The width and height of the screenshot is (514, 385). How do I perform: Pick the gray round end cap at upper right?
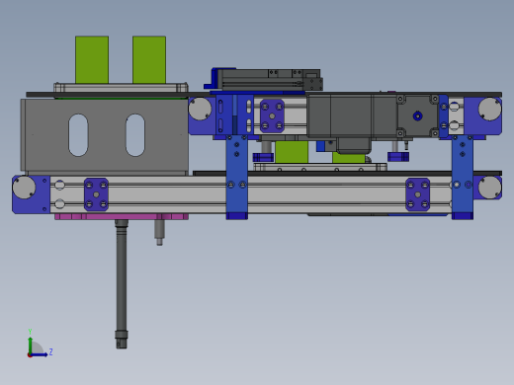coord(489,110)
